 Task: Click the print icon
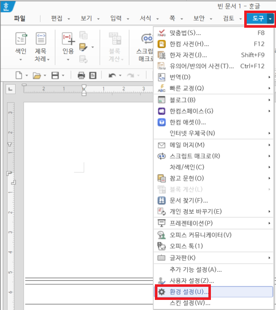click(x=81, y=76)
